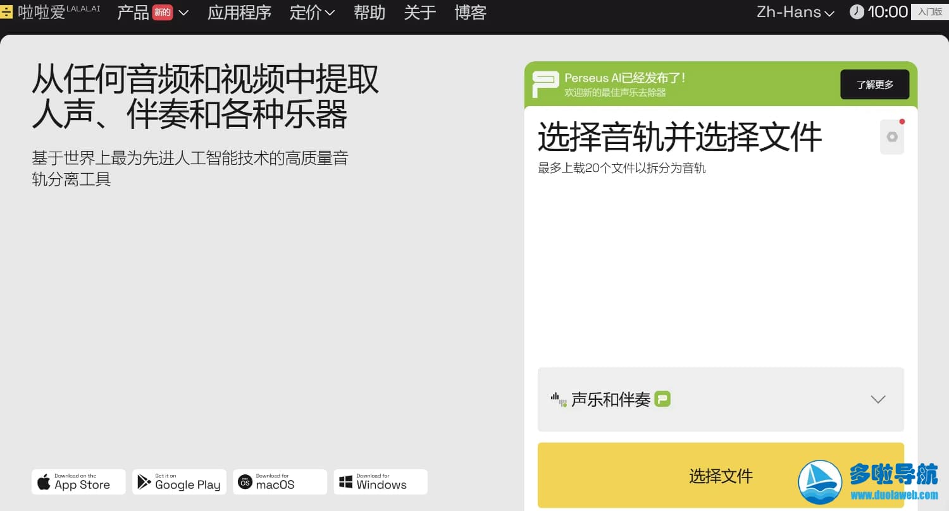Click the LALAL.AI logo icon
Viewport: 949px width, 511px height.
(6, 12)
